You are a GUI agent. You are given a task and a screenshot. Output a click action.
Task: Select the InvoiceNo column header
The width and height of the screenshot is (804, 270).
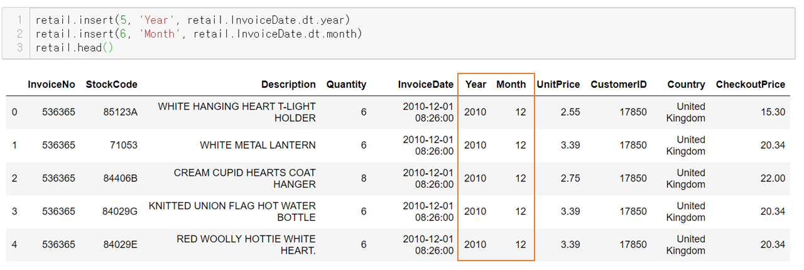[x=52, y=84]
